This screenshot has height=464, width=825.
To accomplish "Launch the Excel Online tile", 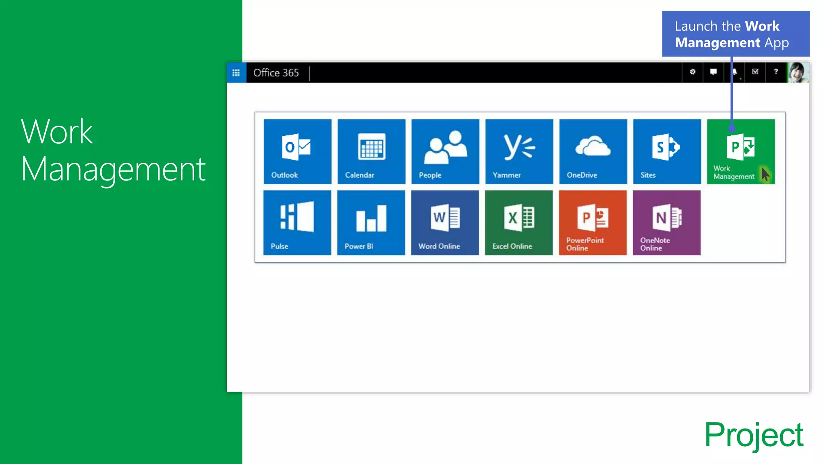I will point(519,223).
